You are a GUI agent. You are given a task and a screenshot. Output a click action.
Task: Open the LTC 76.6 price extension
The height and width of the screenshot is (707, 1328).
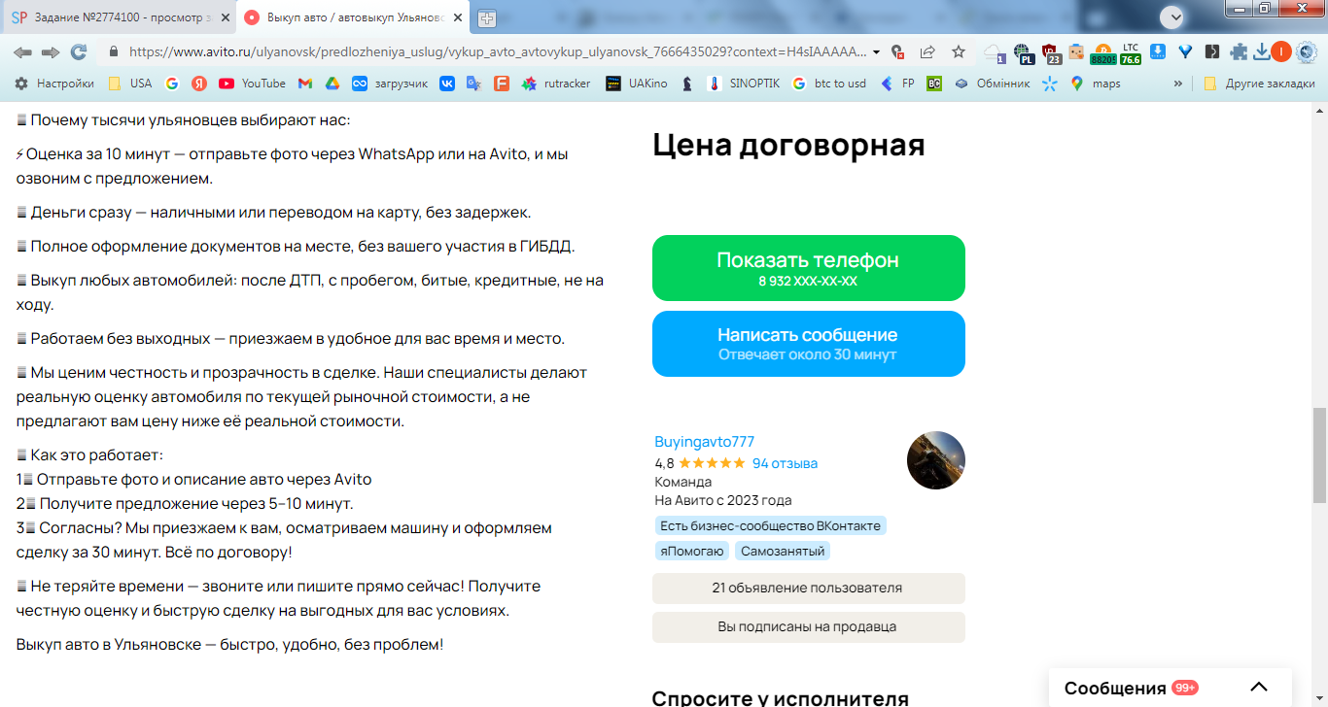point(1131,53)
